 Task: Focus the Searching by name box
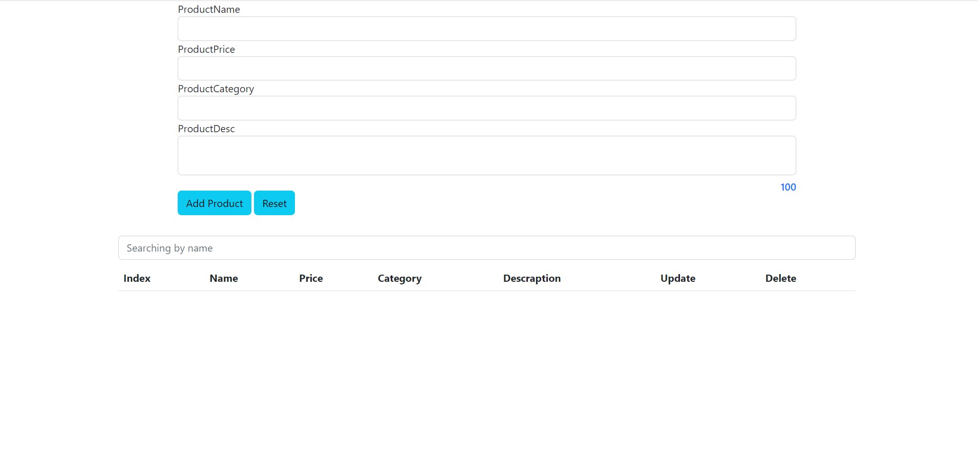(486, 248)
